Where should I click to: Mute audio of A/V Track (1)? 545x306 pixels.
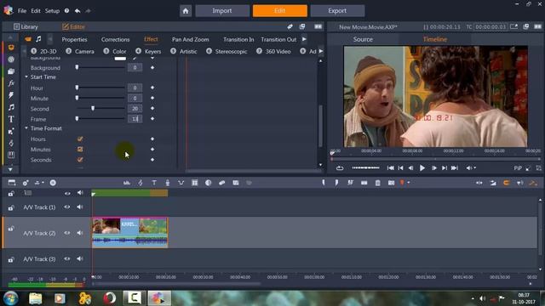click(x=80, y=207)
